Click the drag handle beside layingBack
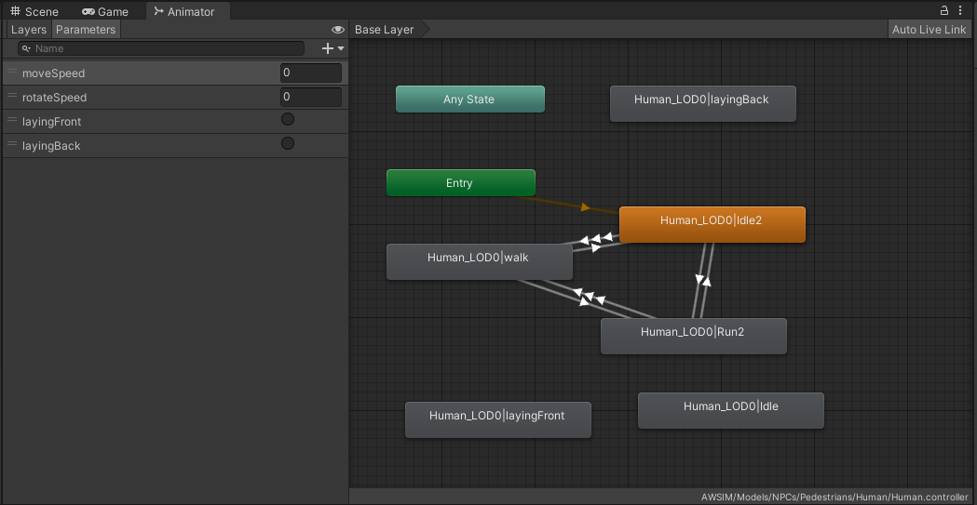Viewport: 977px width, 505px height. click(x=12, y=145)
